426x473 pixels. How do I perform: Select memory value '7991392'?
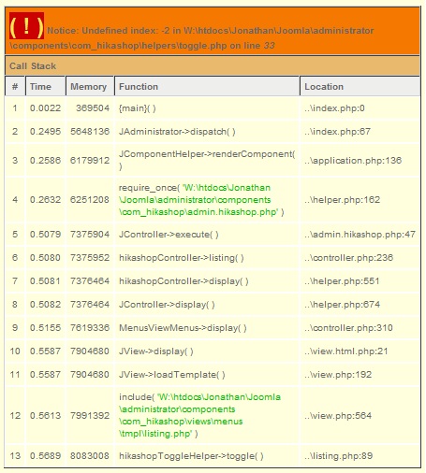coord(90,415)
